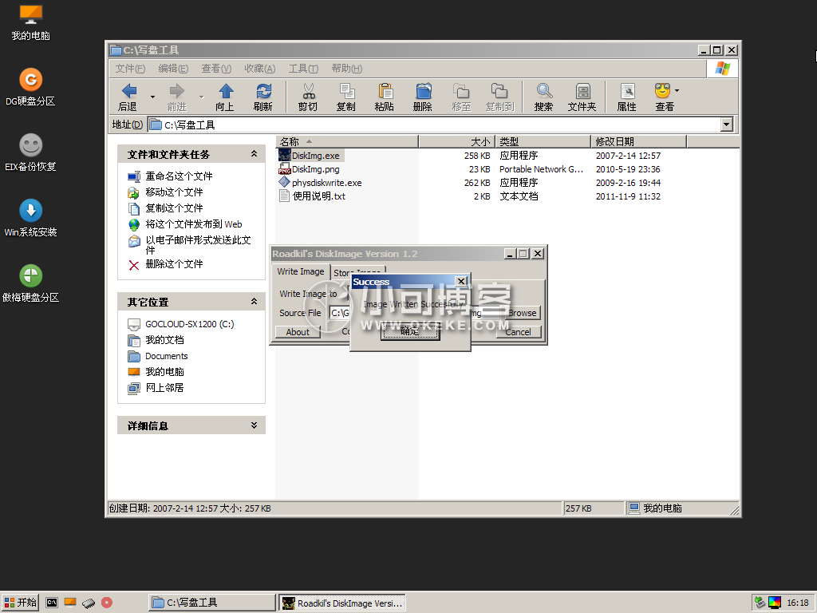Collapse the 文件和文件夹任务 panel

[254, 154]
